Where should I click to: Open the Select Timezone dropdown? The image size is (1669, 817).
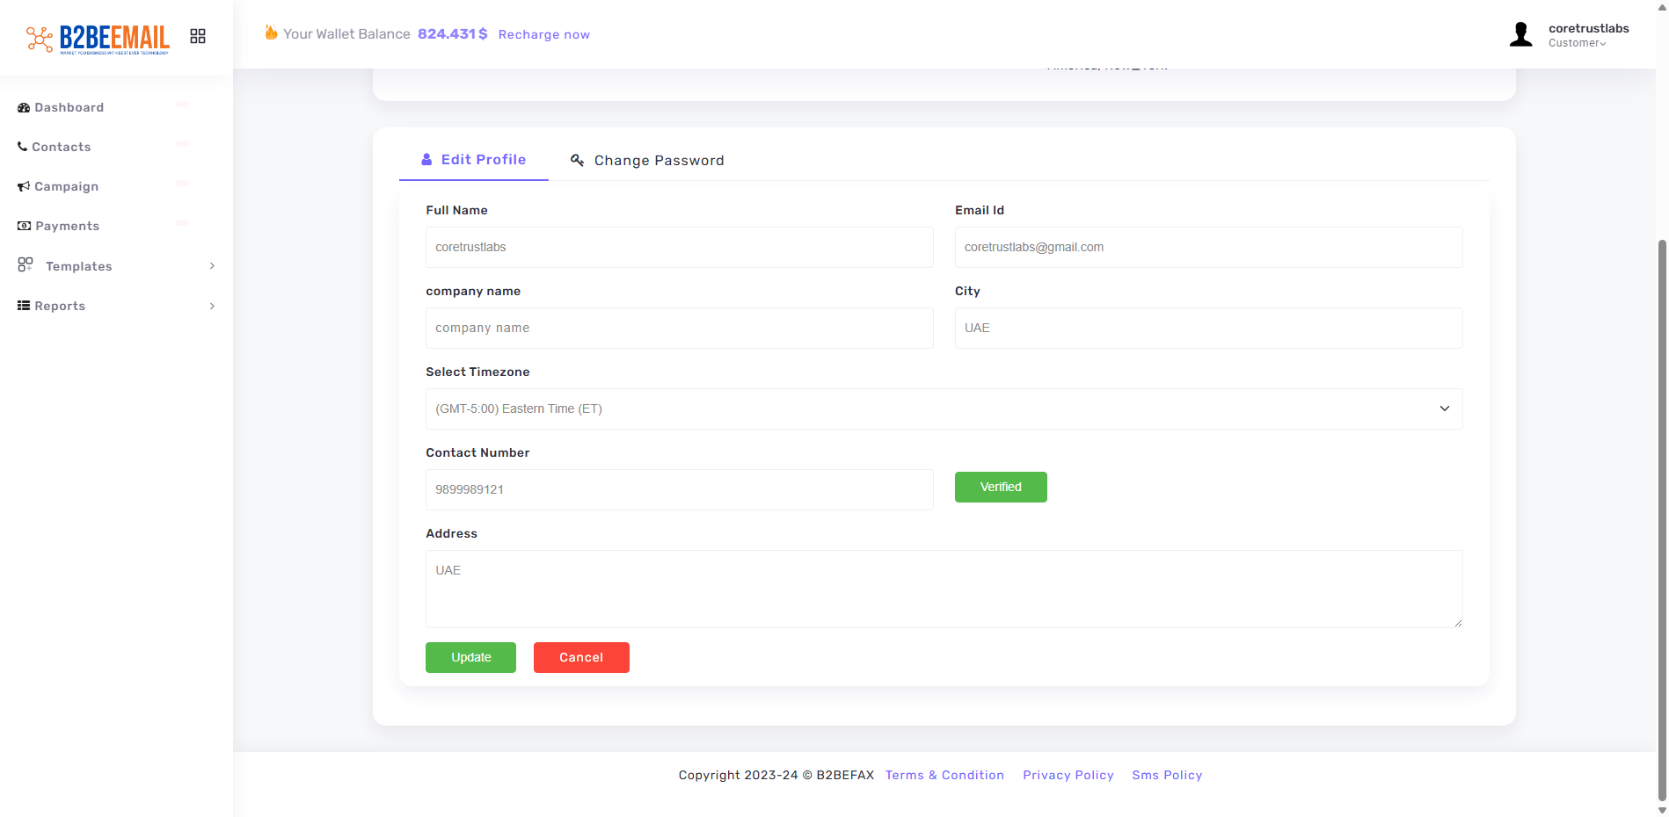click(943, 408)
